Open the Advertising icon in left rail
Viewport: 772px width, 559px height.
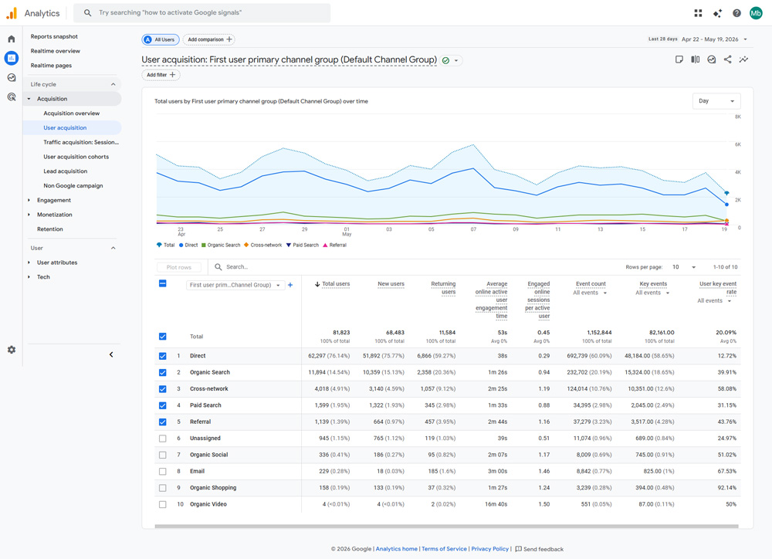pos(12,97)
